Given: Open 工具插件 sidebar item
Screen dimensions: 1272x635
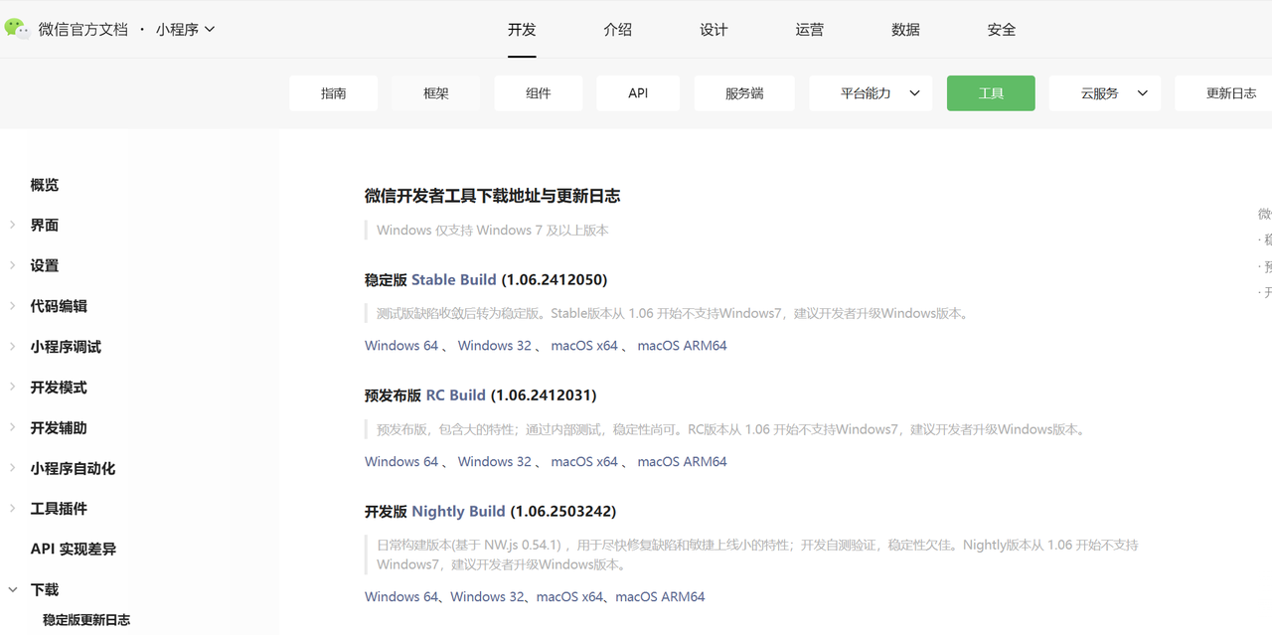Looking at the screenshot, I should click(x=59, y=509).
